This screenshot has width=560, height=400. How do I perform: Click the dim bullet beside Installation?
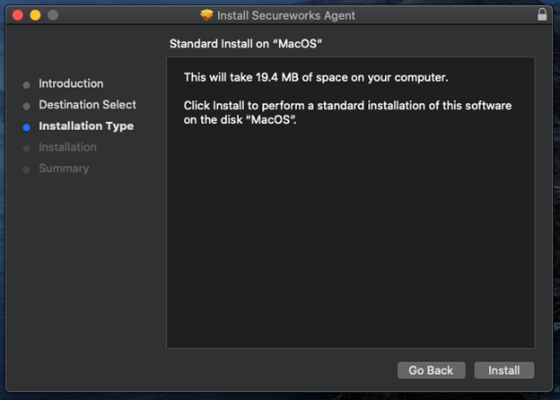27,148
